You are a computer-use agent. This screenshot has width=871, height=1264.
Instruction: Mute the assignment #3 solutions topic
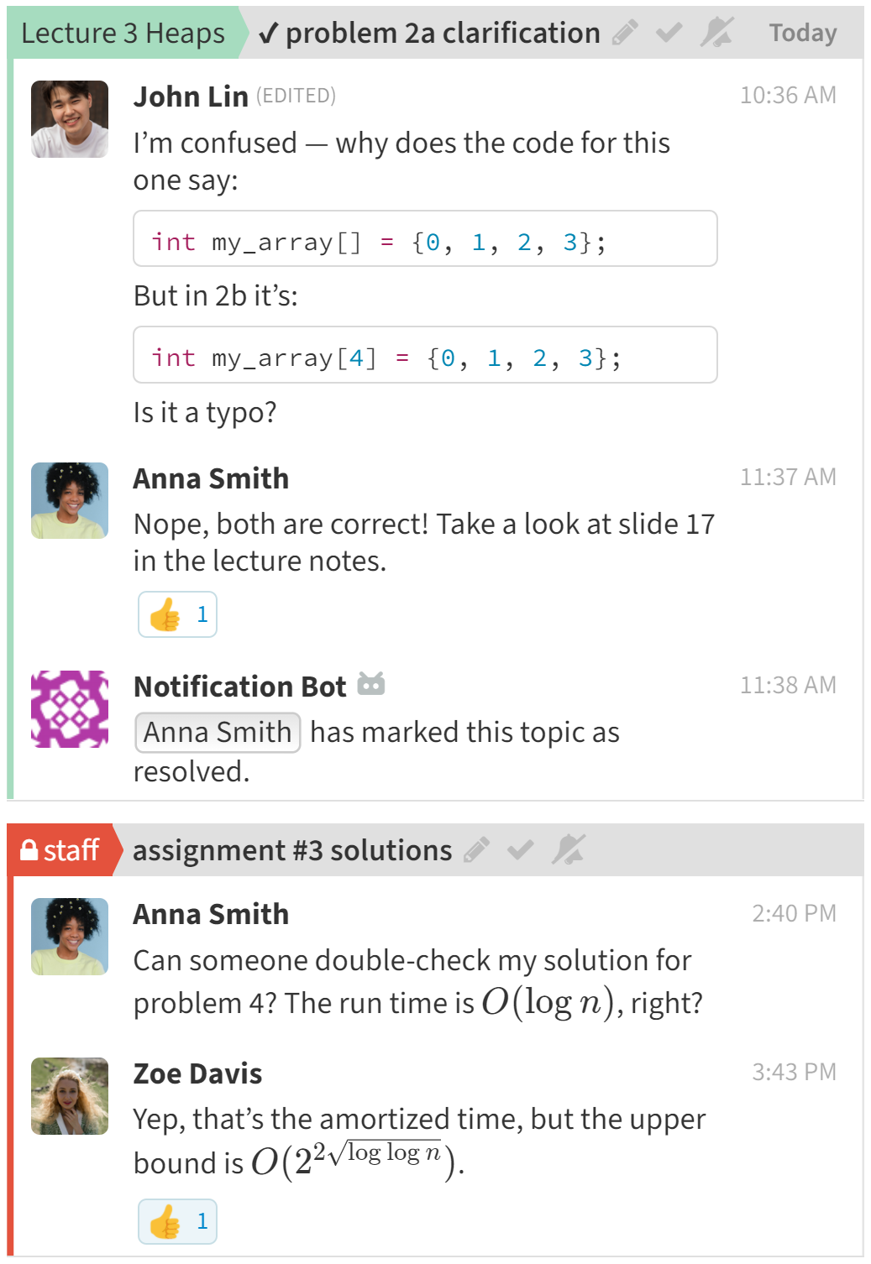(569, 850)
